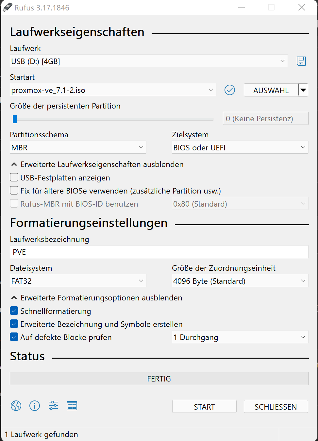This screenshot has width=318, height=441.
Task: Open the 0x80 (Standard) BIOS-ID dropdown
Action: pos(240,204)
